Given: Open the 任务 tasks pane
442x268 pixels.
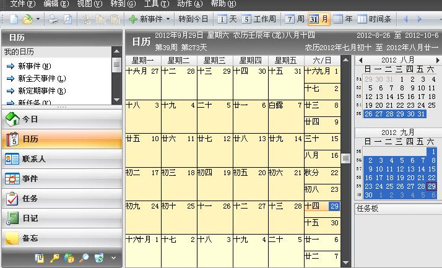Looking at the screenshot, I should point(62,199).
